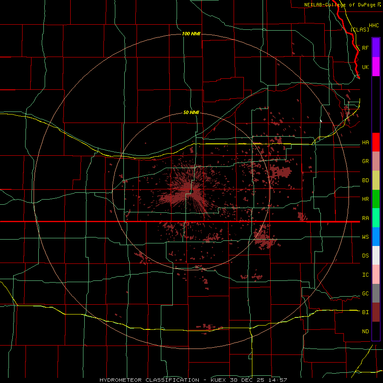Click the radar site center of the echo burst
The width and height of the screenshot is (383, 383).
[x=192, y=191]
